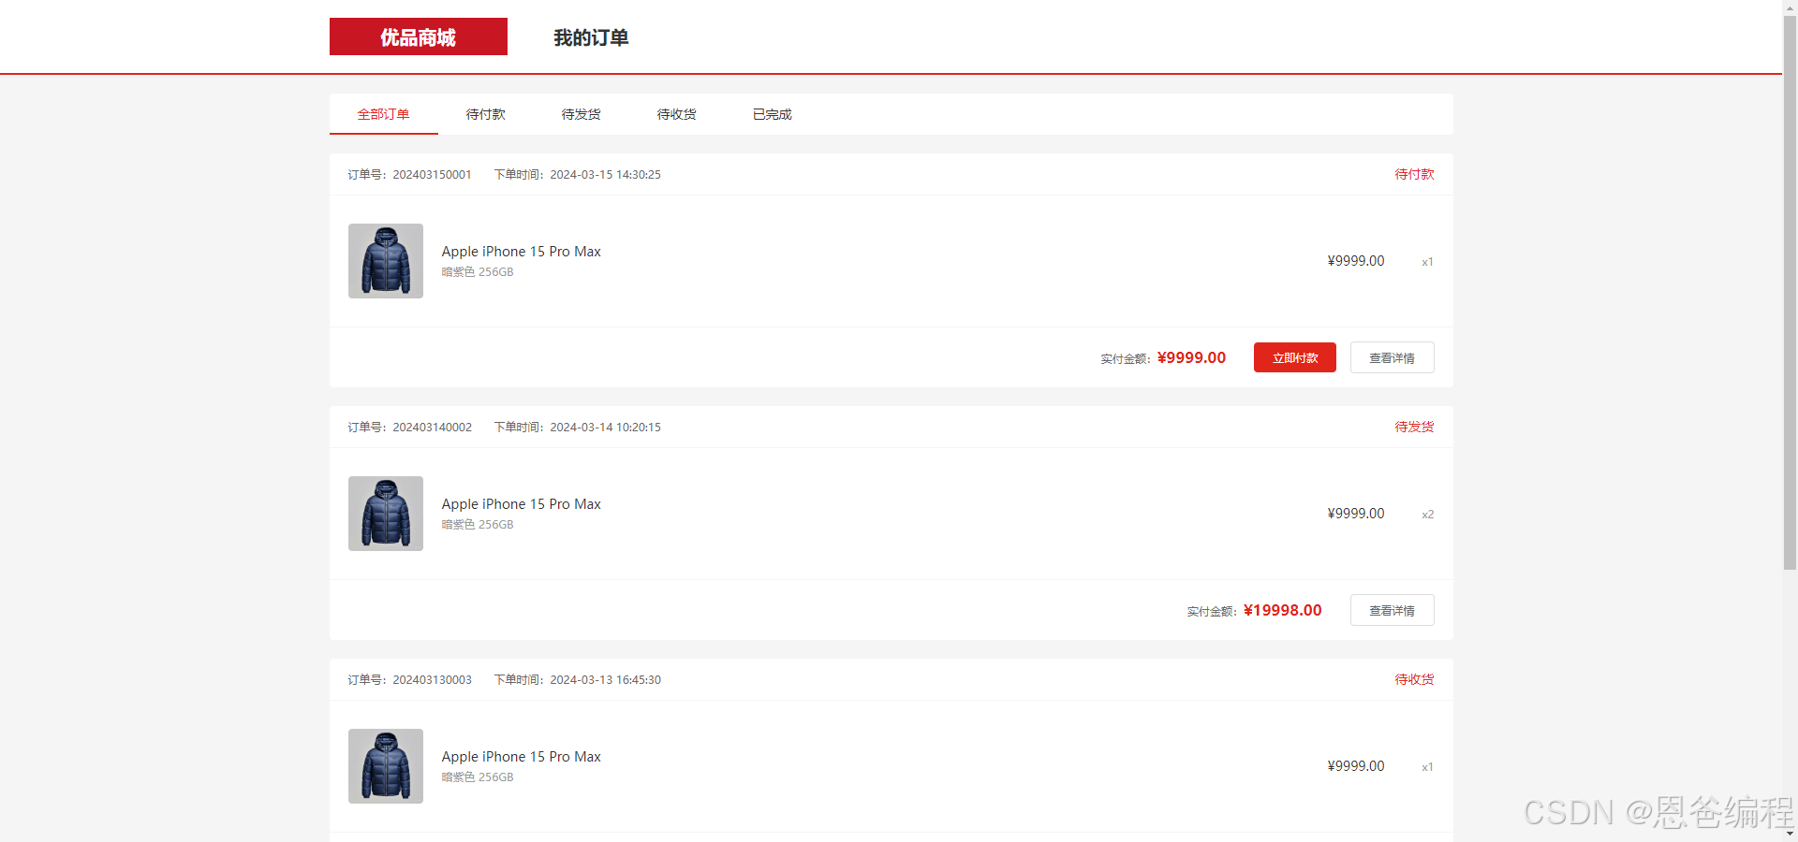Click the vertical page scrollbar thumb

pos(1790,292)
